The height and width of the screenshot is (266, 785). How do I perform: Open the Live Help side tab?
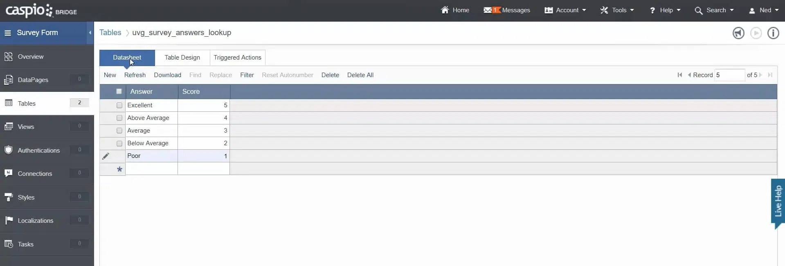[x=777, y=202]
